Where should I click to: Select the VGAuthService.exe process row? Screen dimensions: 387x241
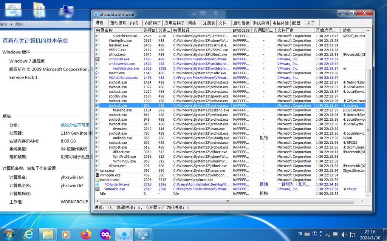pyautogui.click(x=230, y=78)
